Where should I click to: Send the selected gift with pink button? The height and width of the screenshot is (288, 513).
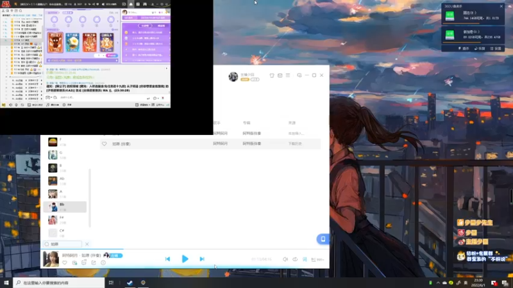coord(112,56)
